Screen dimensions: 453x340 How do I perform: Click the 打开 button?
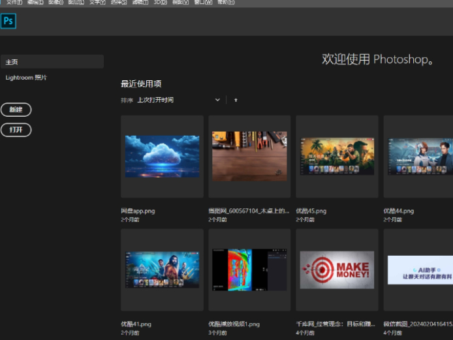tap(16, 130)
